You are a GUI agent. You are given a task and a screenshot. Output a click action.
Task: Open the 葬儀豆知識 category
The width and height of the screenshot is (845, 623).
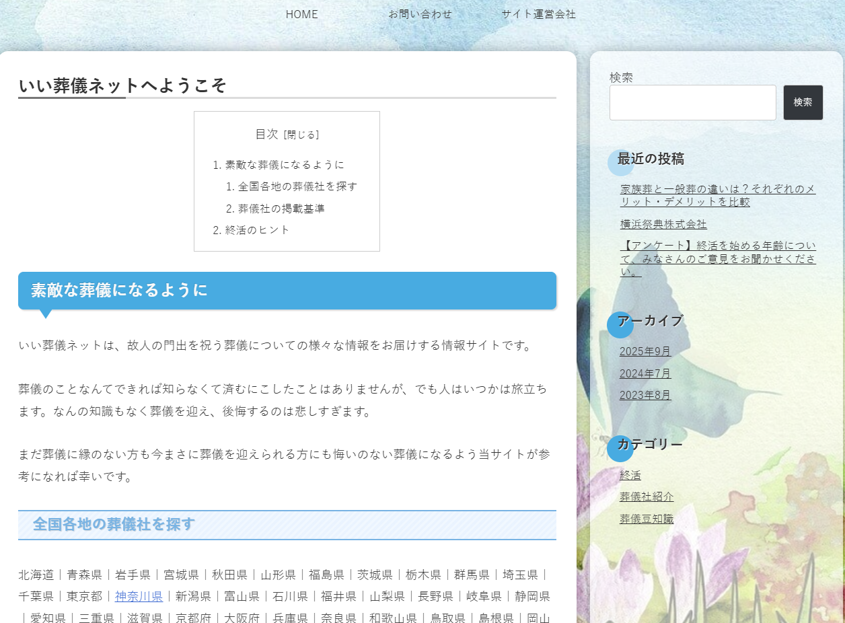tap(647, 519)
